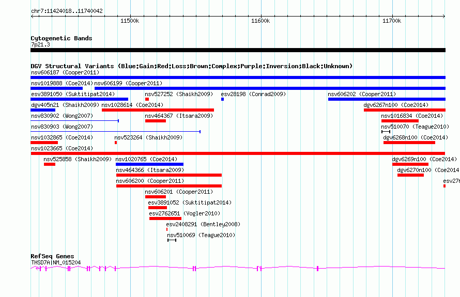Click the nsv464366 (Itsara2009) label

tap(150, 170)
